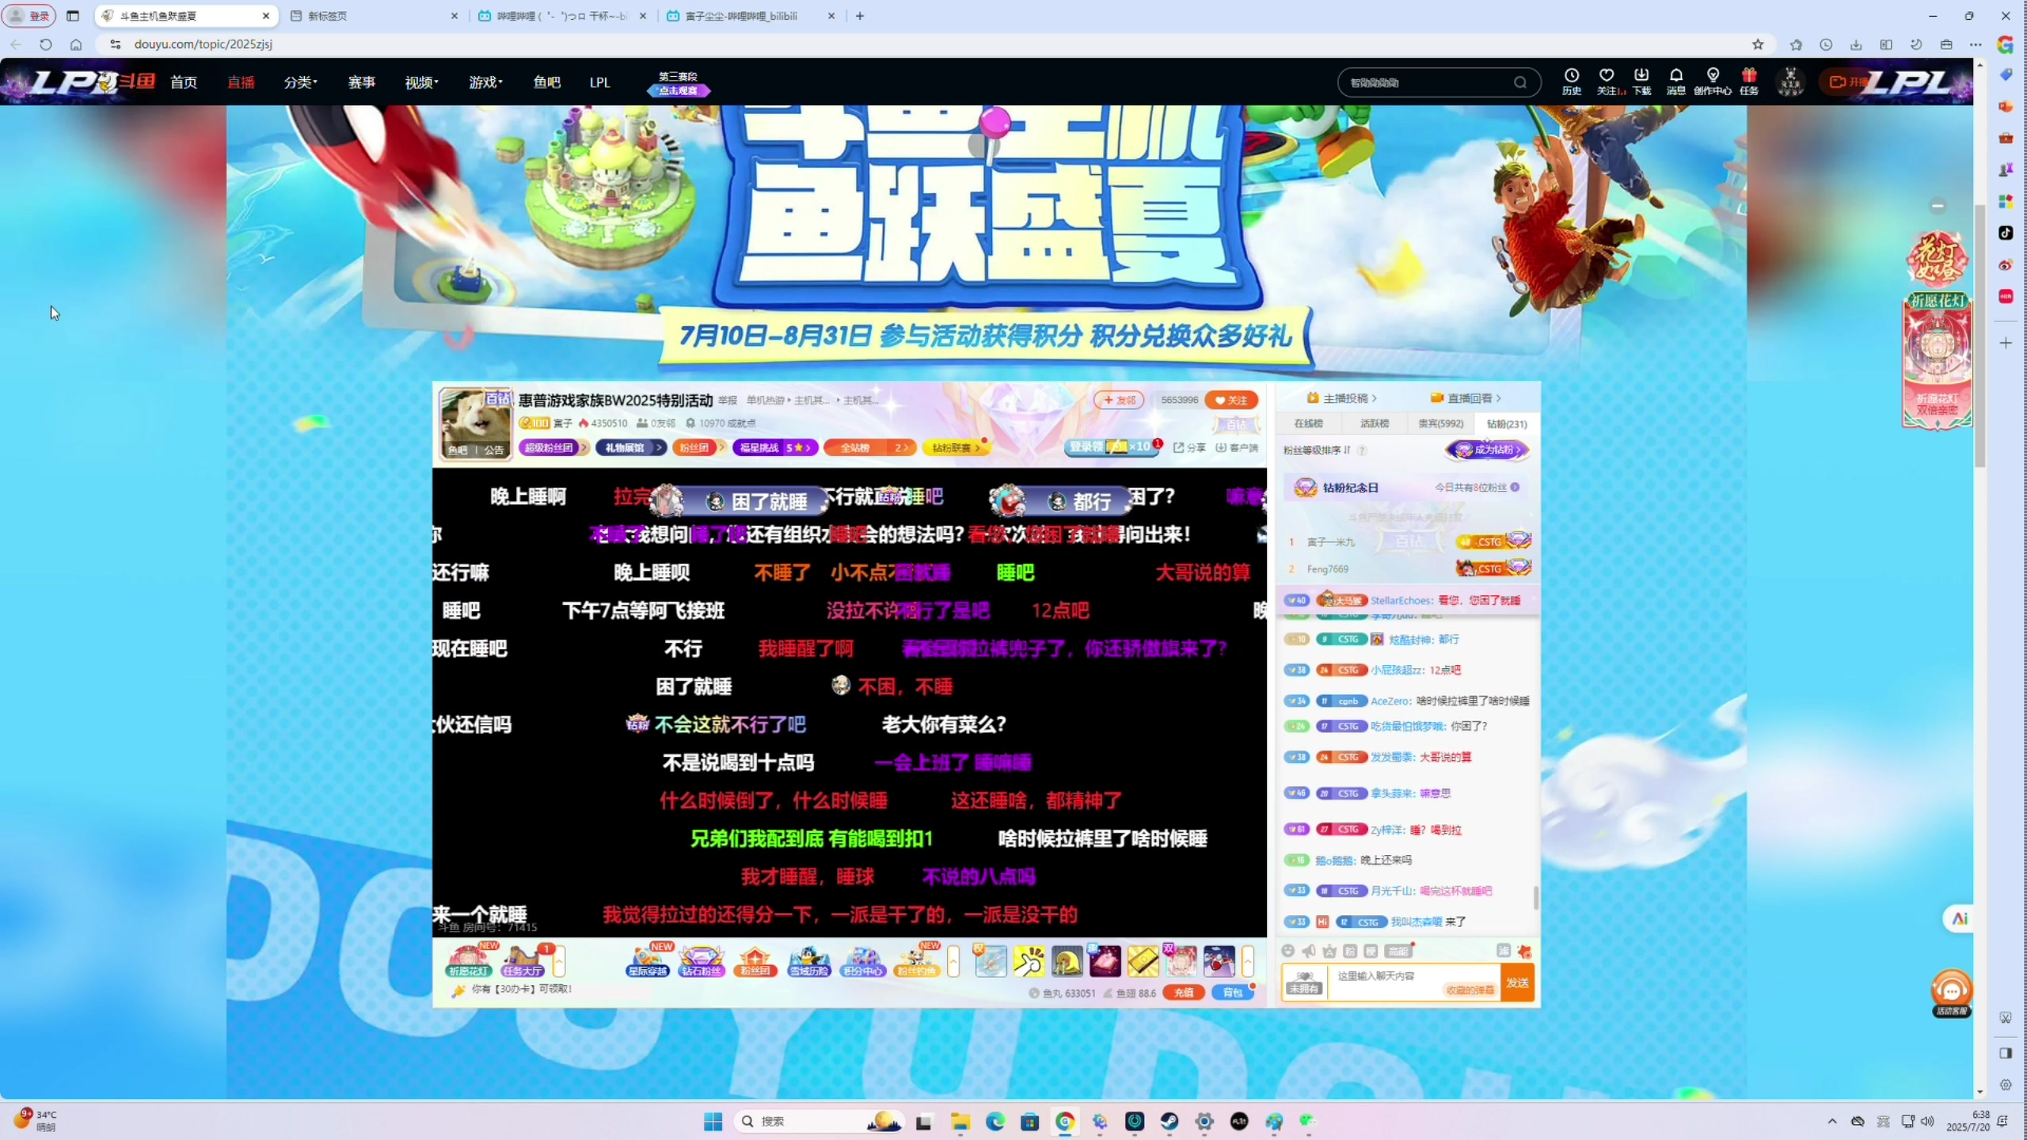
Task: Expand gift list arrow after airplane gift
Action: click(1248, 961)
